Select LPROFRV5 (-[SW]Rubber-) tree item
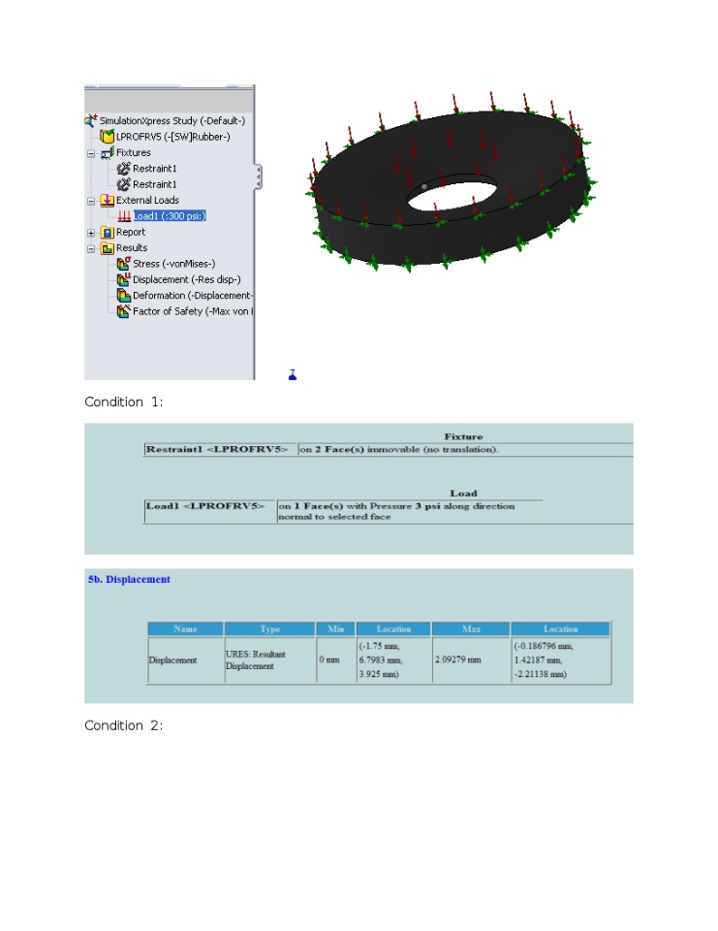 [172, 137]
